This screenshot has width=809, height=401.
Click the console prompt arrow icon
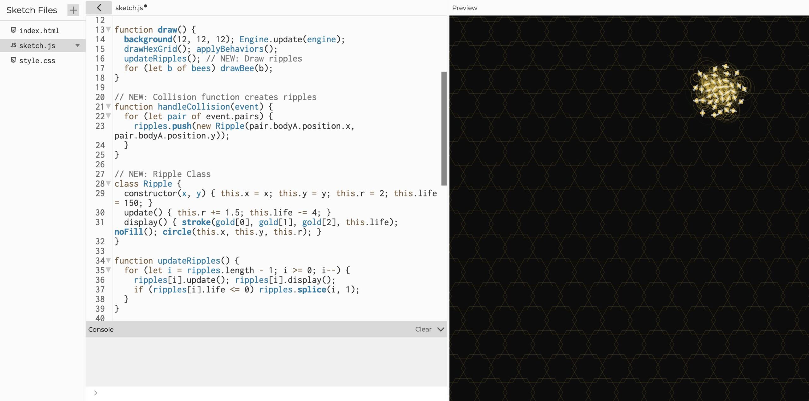[x=95, y=393]
